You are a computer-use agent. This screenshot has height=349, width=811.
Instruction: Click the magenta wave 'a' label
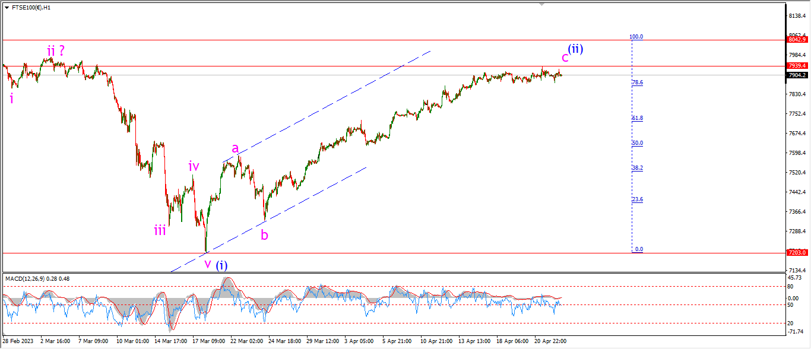point(235,148)
